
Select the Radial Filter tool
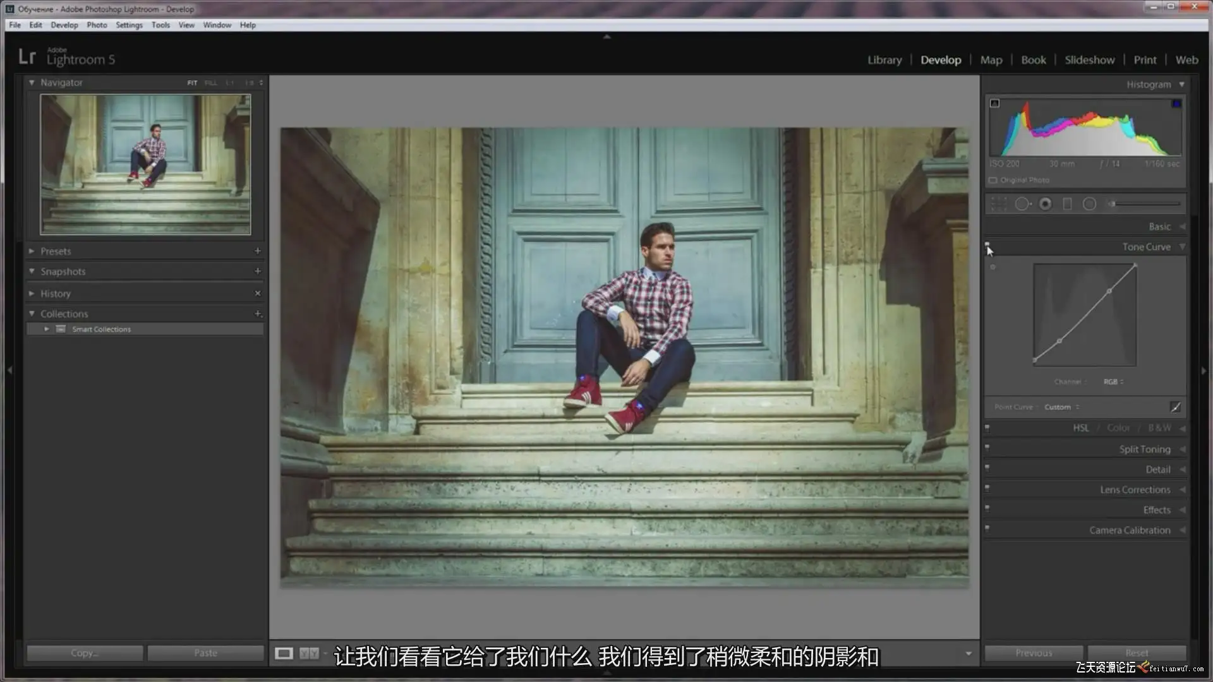[x=1089, y=204]
